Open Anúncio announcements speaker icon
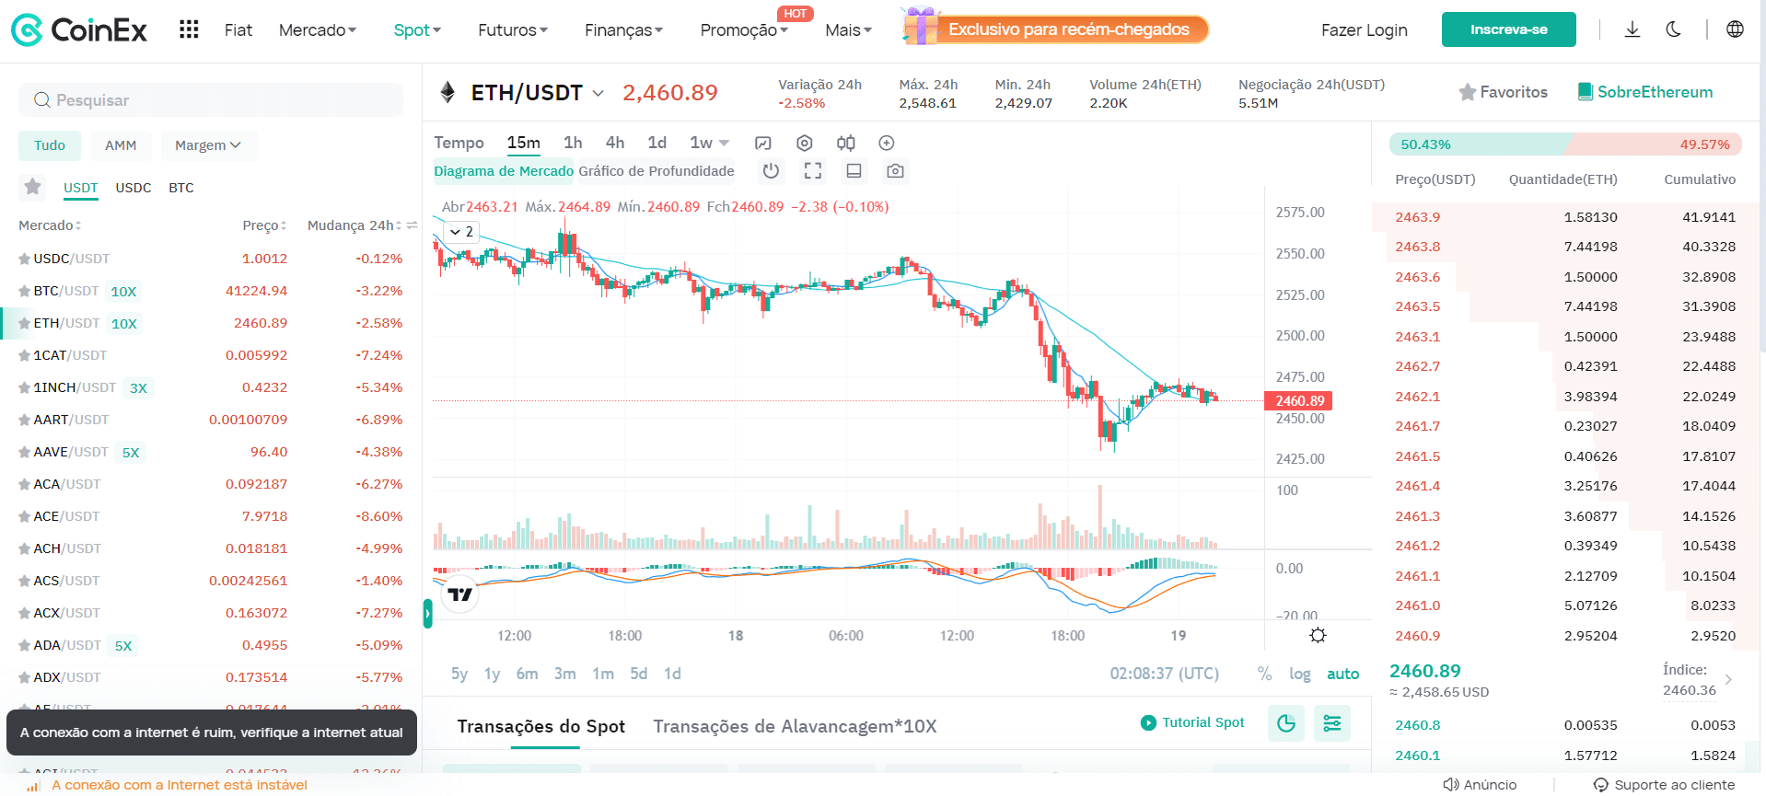Viewport: 1766px width, 796px height. tap(1451, 784)
